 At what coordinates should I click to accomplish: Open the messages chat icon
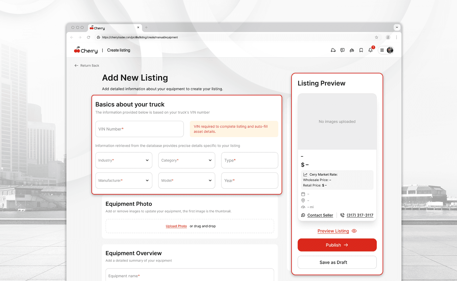(343, 50)
